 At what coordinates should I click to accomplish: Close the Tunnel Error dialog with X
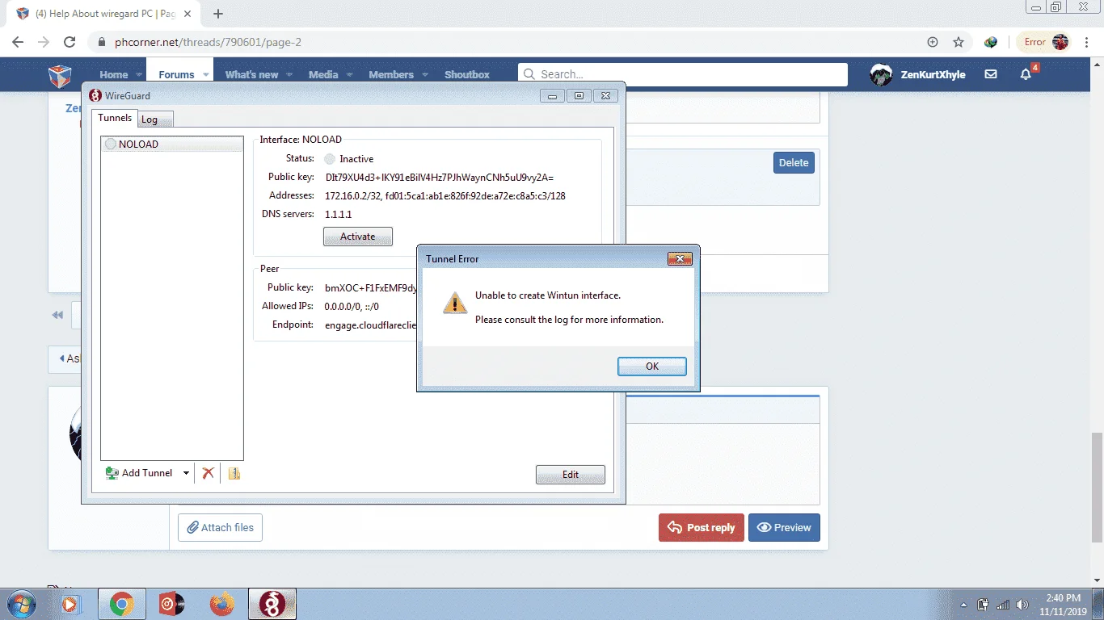(680, 259)
